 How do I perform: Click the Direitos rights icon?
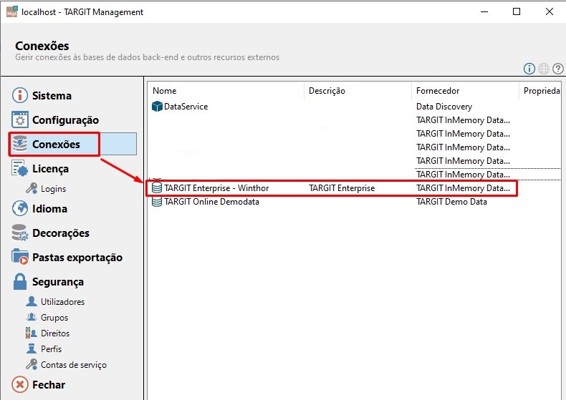click(x=32, y=333)
